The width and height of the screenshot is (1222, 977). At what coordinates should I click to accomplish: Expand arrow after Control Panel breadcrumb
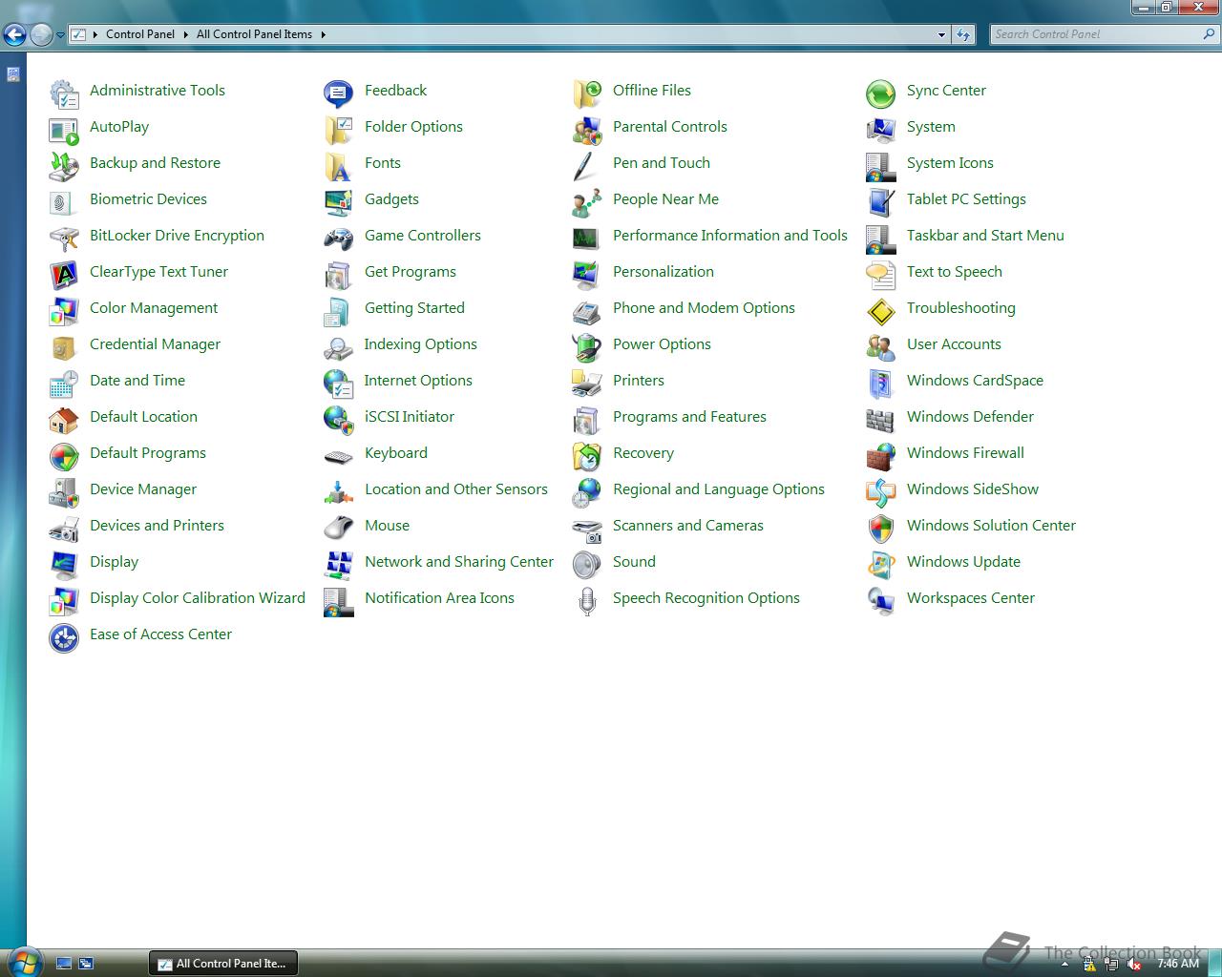186,34
